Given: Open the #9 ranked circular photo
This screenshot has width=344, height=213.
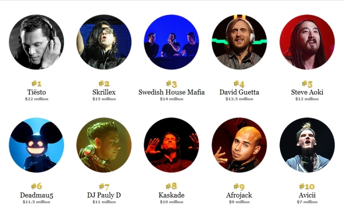Looking at the screenshot, I should coord(240,145).
